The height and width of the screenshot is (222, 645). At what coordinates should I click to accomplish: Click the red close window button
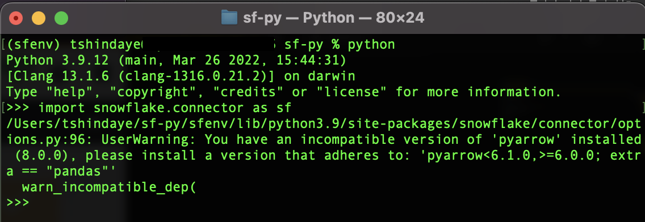[16, 18]
